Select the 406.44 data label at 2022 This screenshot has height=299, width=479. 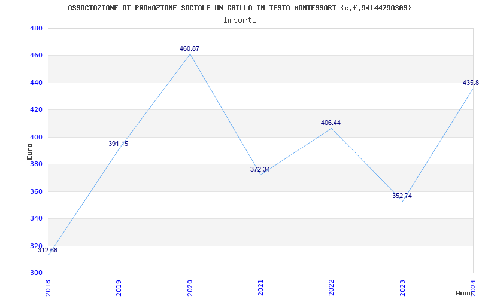(x=331, y=123)
